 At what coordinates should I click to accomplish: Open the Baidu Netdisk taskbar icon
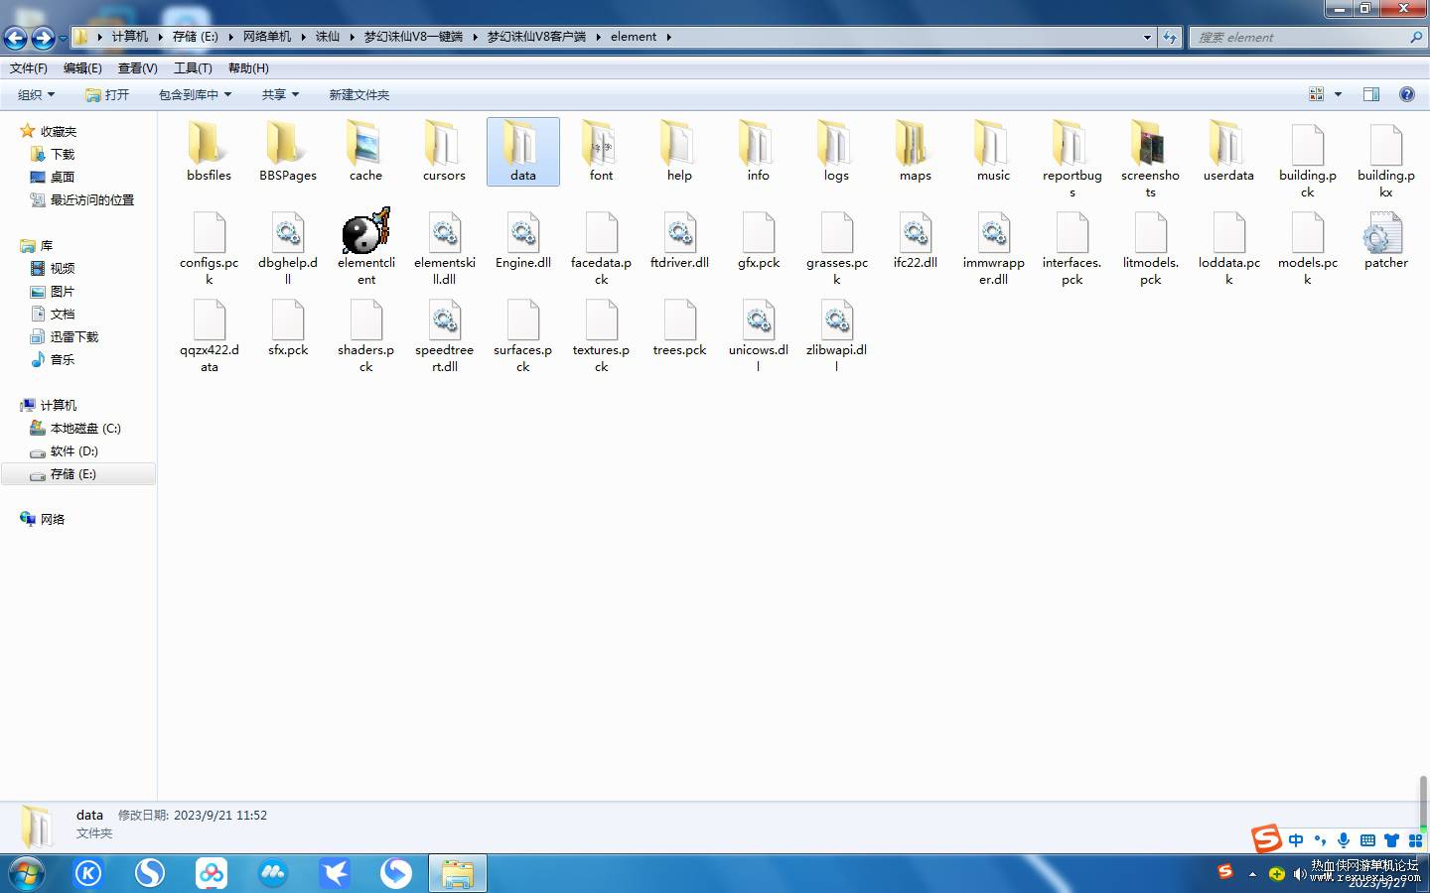[x=212, y=873]
